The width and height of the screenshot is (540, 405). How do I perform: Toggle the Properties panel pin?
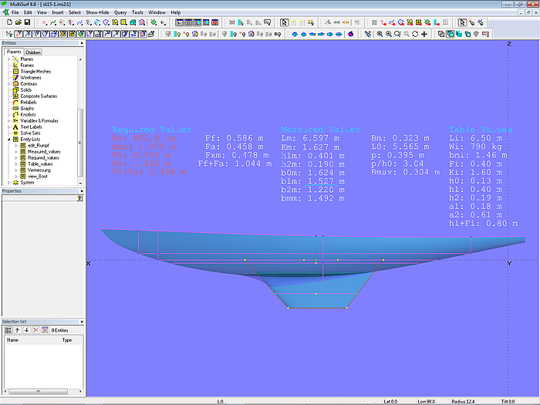(x=79, y=197)
